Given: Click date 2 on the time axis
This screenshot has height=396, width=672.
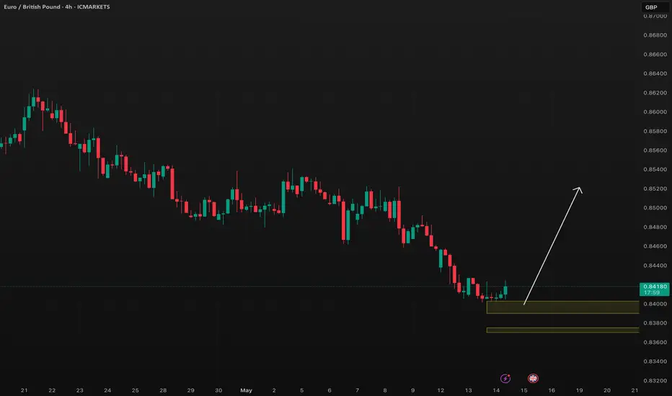Looking at the screenshot, I should (x=274, y=390).
